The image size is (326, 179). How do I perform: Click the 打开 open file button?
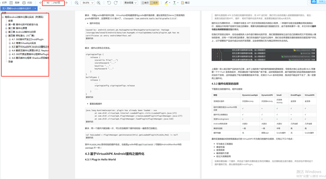coord(4,3)
